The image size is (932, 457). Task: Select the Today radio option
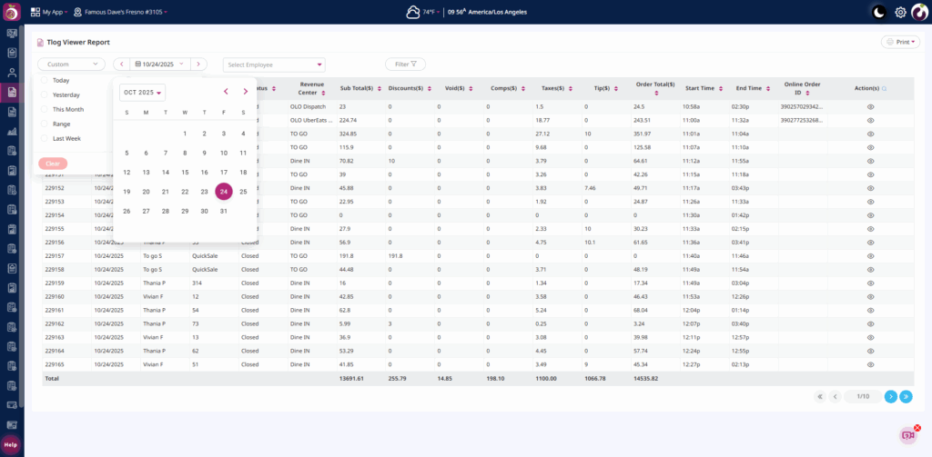pos(46,80)
